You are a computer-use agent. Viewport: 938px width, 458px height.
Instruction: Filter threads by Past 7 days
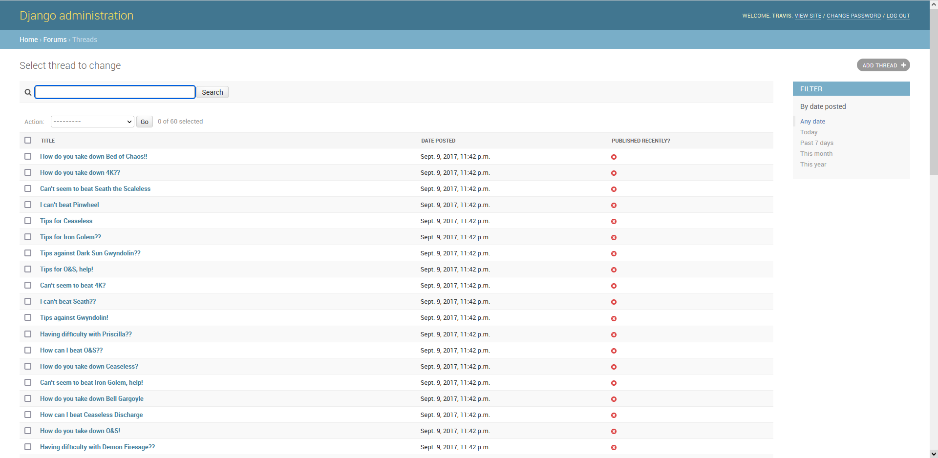[816, 143]
